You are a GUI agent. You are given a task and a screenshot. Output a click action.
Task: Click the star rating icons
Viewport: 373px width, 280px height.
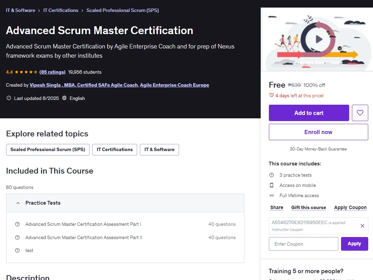click(x=26, y=72)
